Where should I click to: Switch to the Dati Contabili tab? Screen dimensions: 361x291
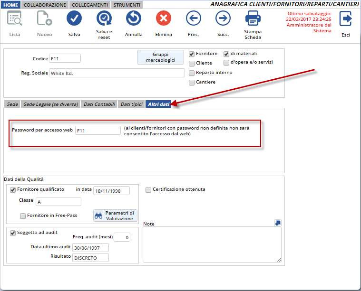[99, 104]
